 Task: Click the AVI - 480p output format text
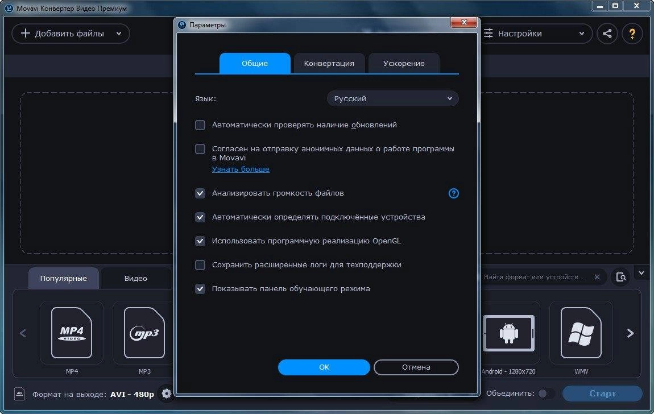pos(132,394)
